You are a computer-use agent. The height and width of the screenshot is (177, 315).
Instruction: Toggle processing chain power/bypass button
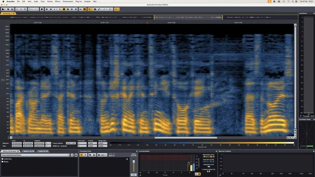coord(81,155)
